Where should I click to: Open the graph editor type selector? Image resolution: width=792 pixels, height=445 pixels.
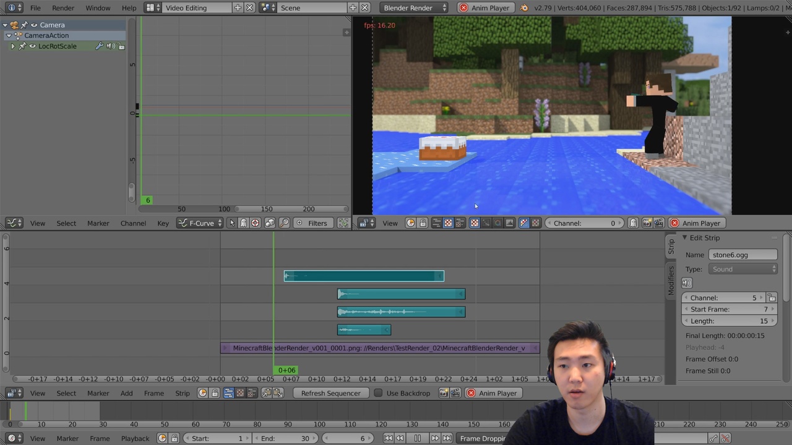[x=14, y=223]
